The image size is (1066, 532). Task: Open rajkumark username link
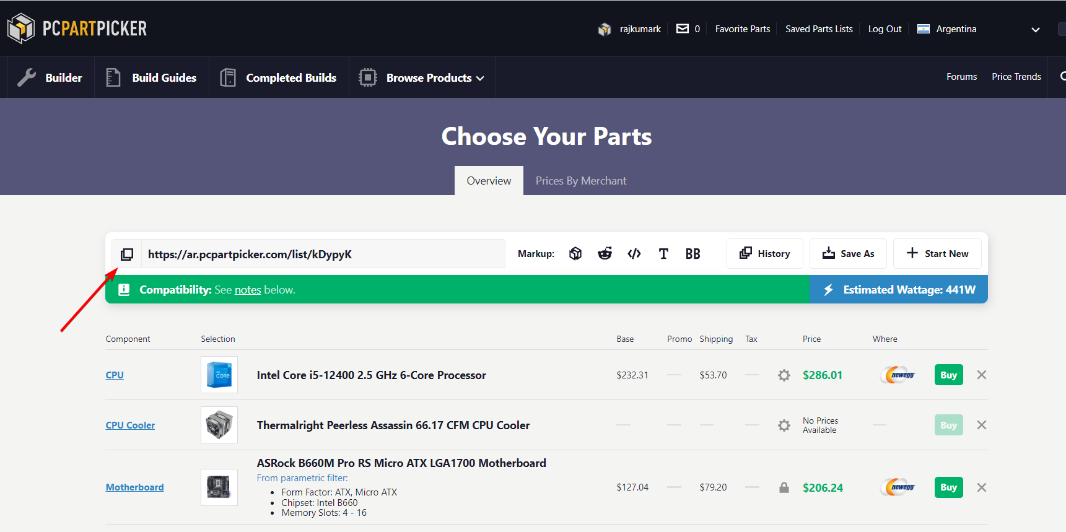pyautogui.click(x=640, y=29)
